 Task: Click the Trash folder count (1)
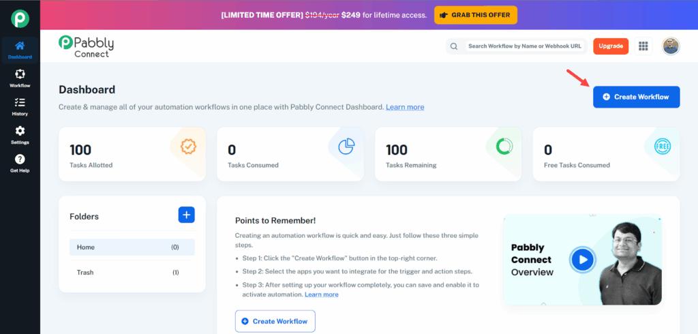pyautogui.click(x=176, y=273)
